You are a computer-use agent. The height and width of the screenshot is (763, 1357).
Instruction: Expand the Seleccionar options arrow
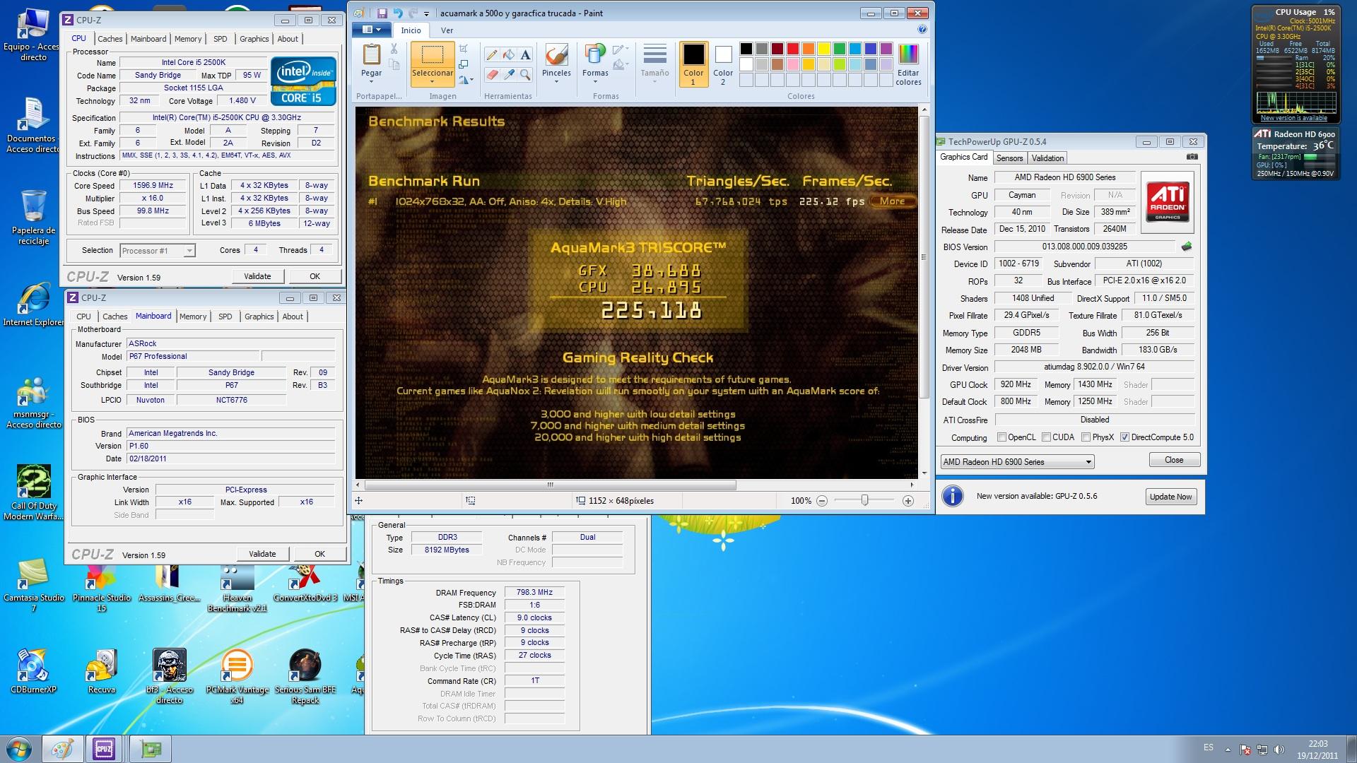(432, 82)
